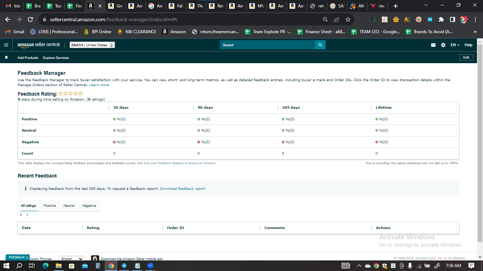Open the NBI CLEARANCE bookmark

pyautogui.click(x=137, y=32)
